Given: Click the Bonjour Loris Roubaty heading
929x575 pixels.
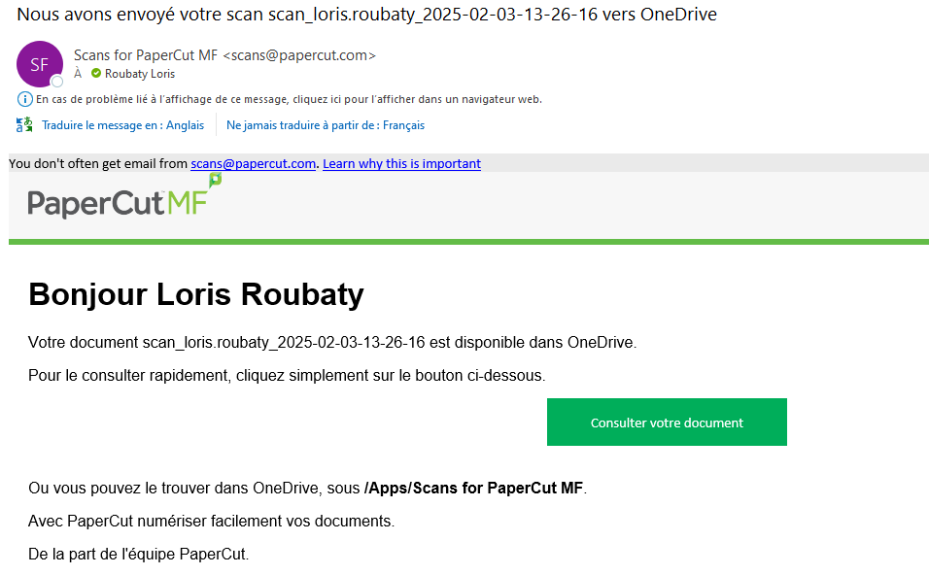Looking at the screenshot, I should (196, 294).
